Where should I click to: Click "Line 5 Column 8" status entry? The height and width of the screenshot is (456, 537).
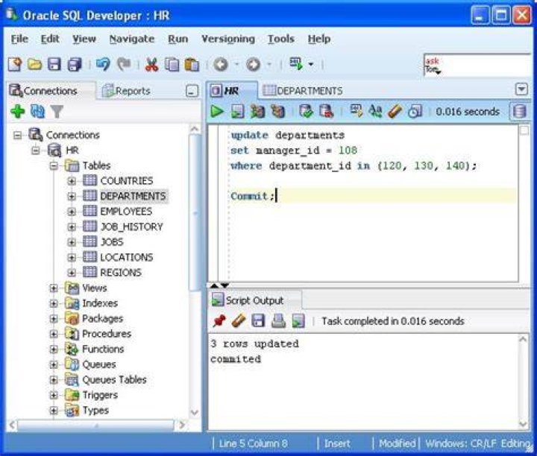[253, 444]
